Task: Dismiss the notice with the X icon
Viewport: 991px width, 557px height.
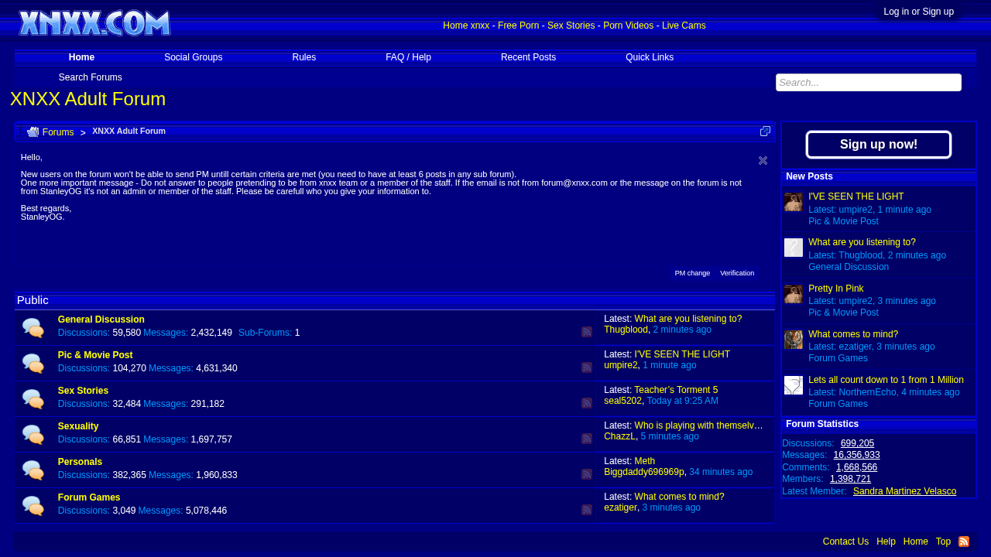Action: [763, 161]
